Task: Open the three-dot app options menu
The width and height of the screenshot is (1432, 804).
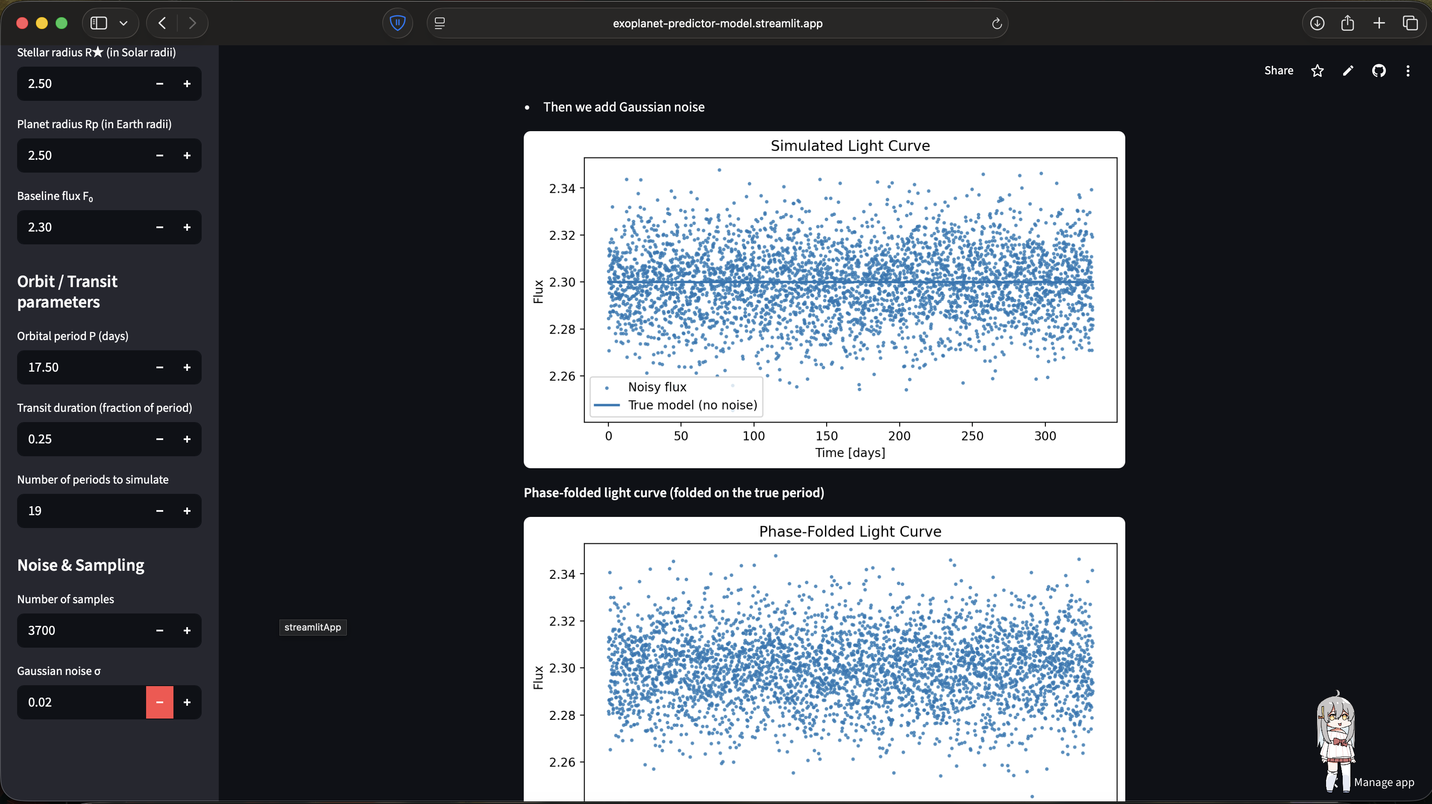Action: (x=1409, y=70)
